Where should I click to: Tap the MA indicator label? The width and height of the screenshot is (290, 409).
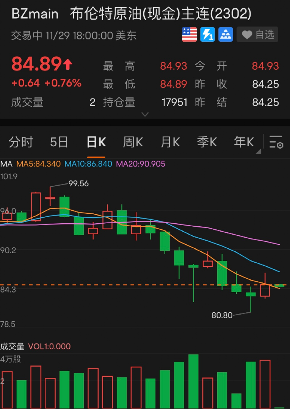6,164
